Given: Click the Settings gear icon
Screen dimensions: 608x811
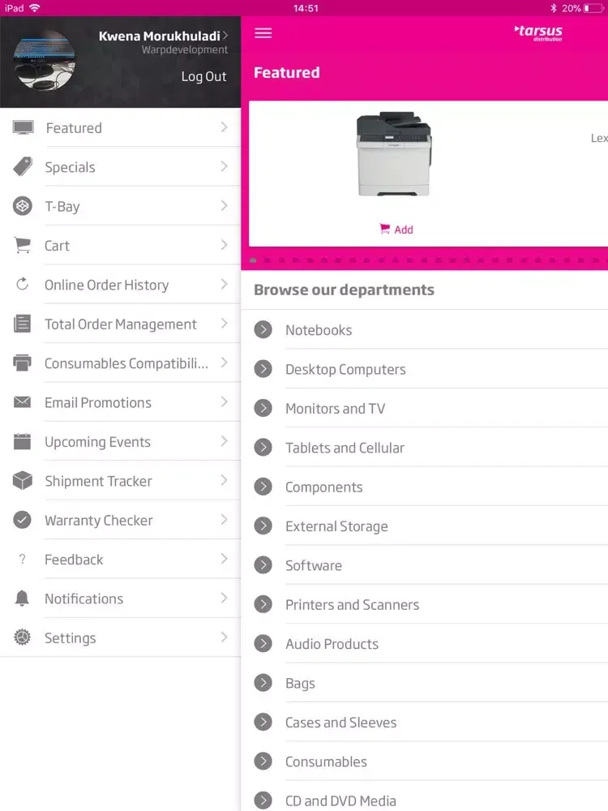Looking at the screenshot, I should pos(23,638).
